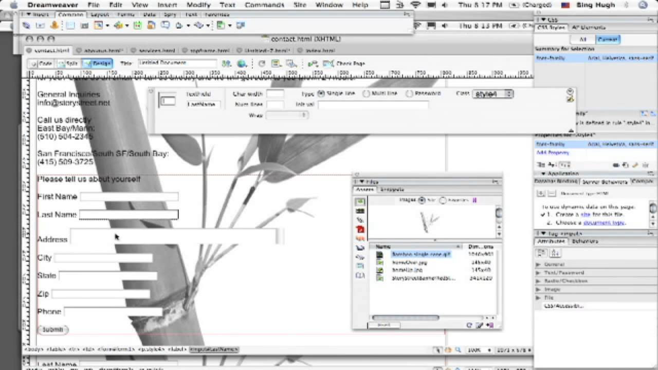Open the Images insert dropdown arrow
658x370 pixels.
[107, 25]
